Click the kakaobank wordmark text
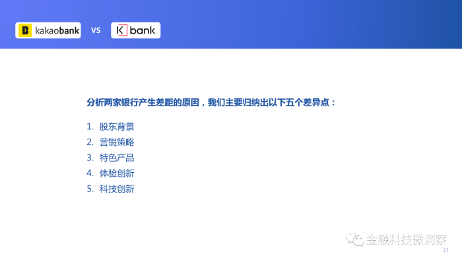The image size is (462, 260). [57, 30]
